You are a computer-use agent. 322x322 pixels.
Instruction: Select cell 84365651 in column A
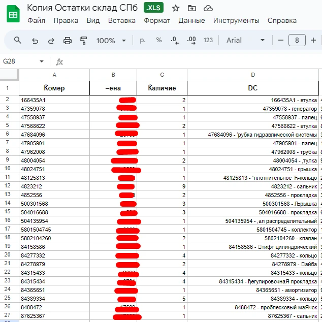point(54,289)
